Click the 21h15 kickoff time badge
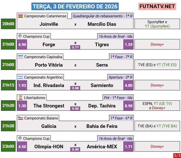Image resolution: width=181 pixels, height=158 pixels. tap(8, 85)
